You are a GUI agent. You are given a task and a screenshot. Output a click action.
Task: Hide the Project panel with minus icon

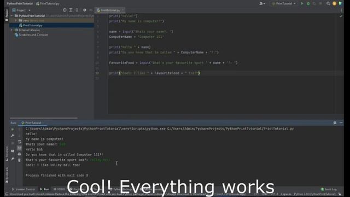point(91,10)
